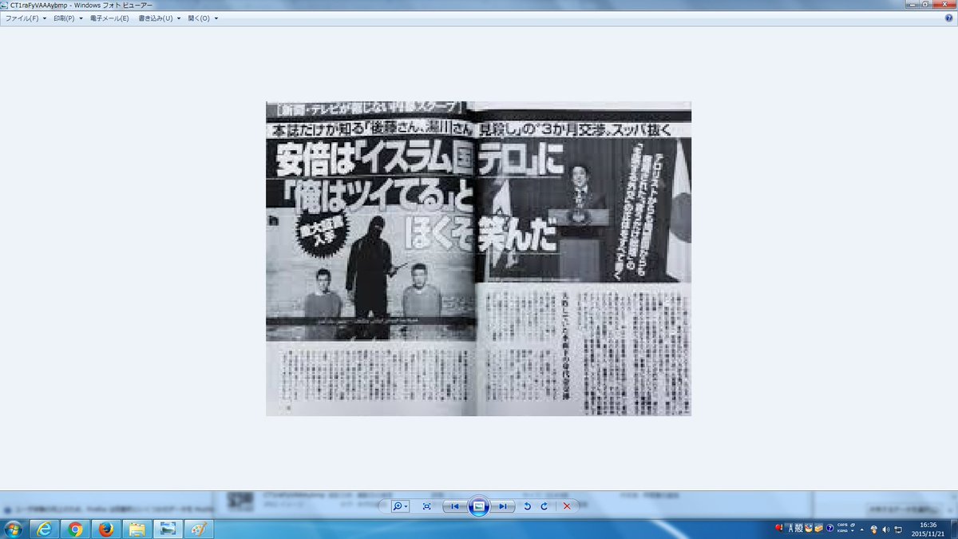Start the slideshow with center button
The width and height of the screenshot is (958, 539).
click(x=478, y=506)
